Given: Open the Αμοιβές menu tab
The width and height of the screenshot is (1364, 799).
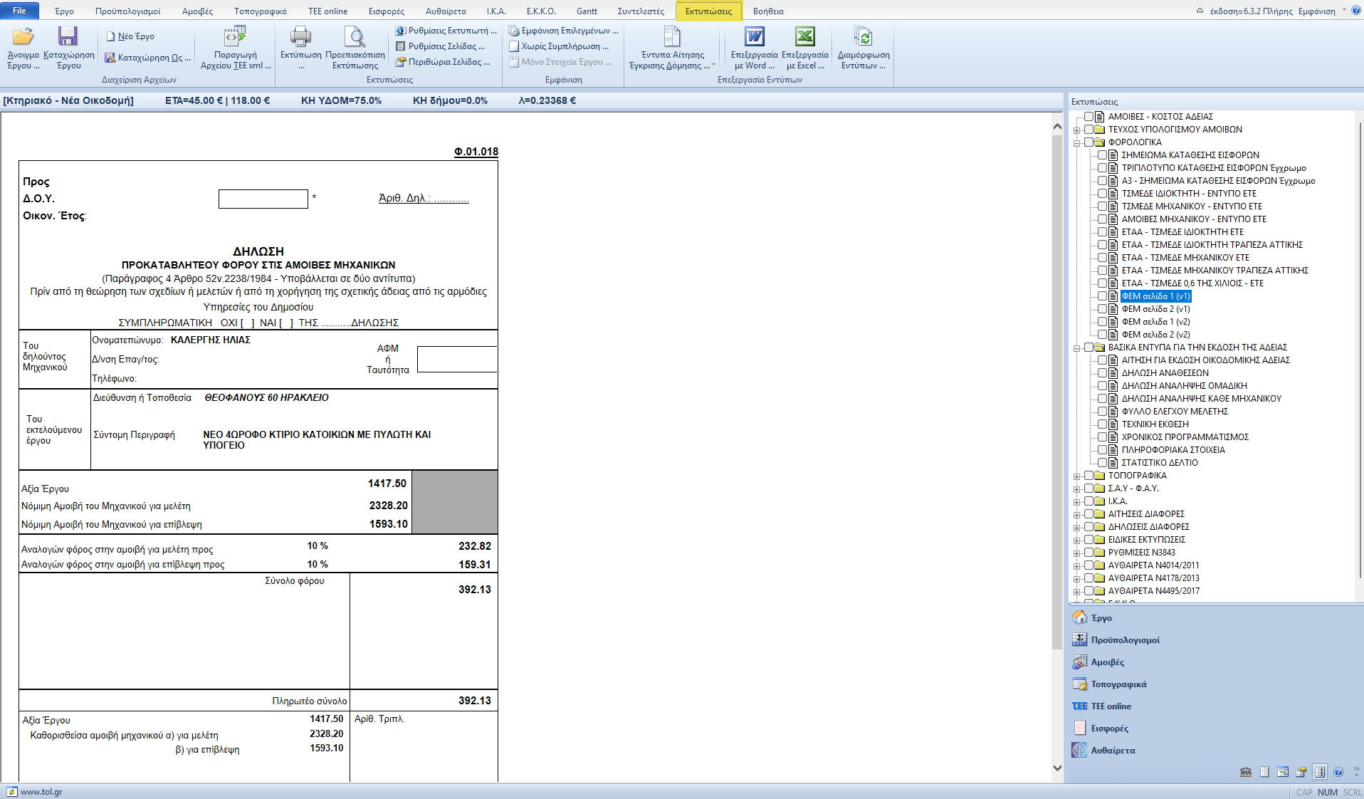Looking at the screenshot, I should coord(197,11).
